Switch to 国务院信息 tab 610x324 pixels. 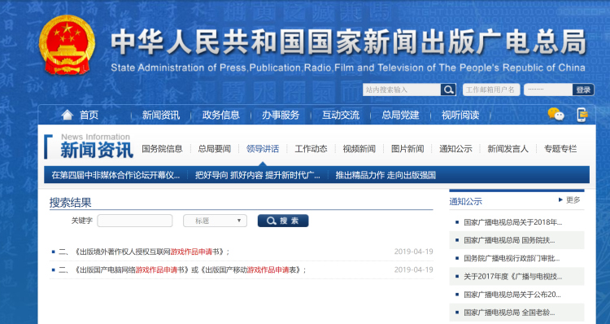tap(162, 149)
